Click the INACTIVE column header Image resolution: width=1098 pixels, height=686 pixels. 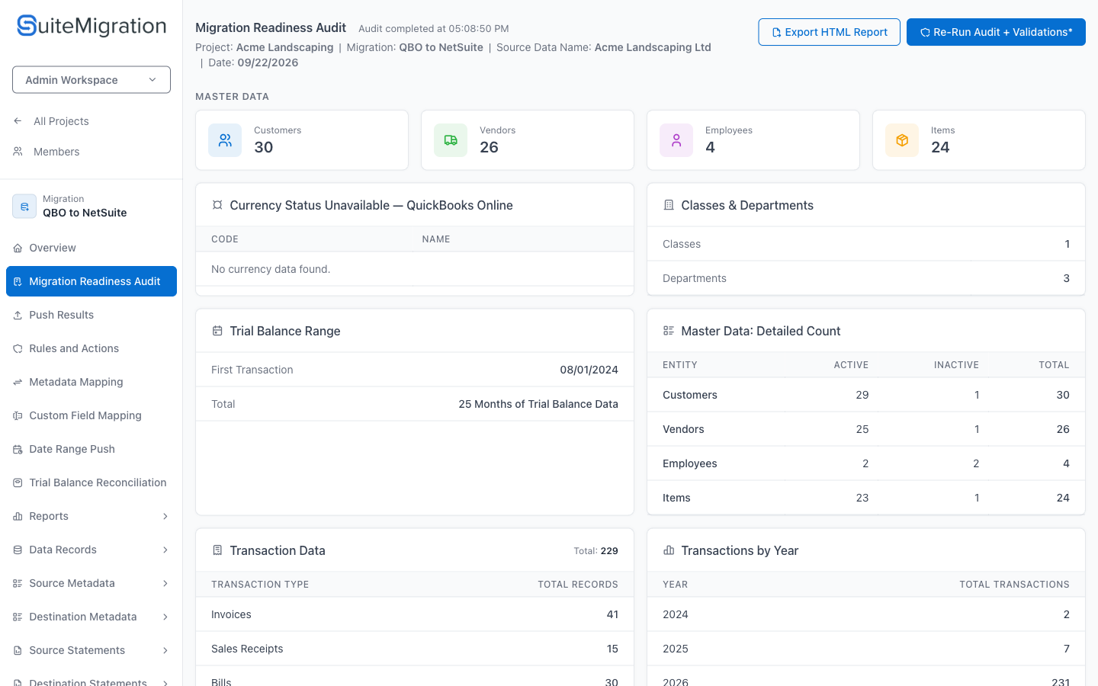956,365
